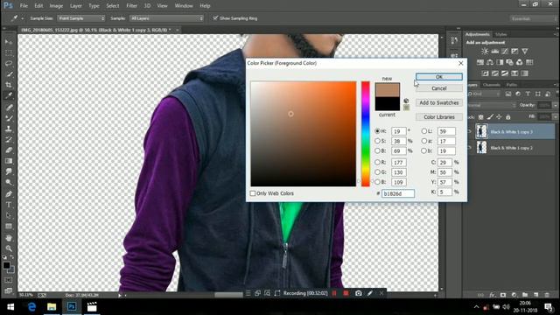
Task: Open the Essentials workspace dropdown
Action: 534,18
